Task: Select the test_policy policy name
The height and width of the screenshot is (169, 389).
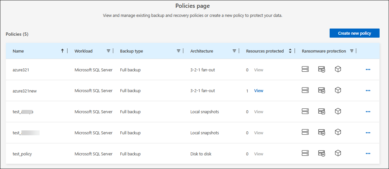Action: 22,154
